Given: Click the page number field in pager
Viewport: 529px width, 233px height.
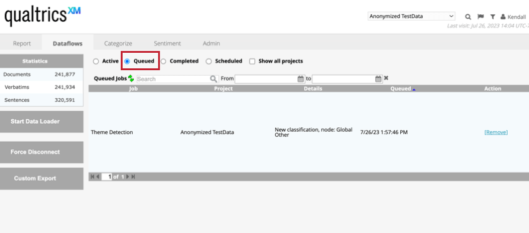Looking at the screenshot, I should (106, 176).
